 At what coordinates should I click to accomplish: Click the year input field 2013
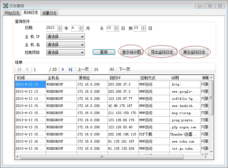[52, 28]
